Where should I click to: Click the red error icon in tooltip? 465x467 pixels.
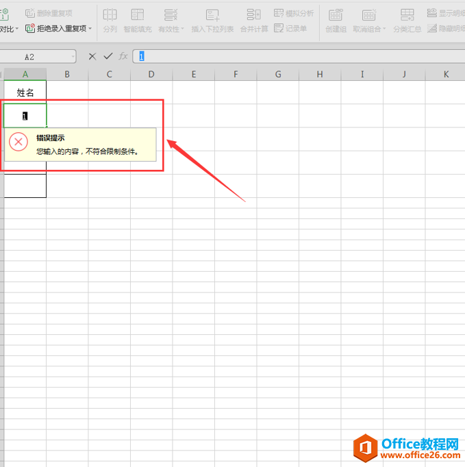(18, 142)
